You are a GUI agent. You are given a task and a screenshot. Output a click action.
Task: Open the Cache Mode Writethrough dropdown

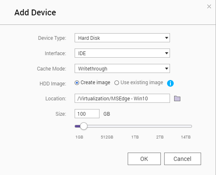[122, 68]
